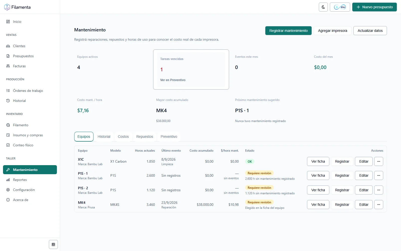Select the Equipos tab

point(84,137)
